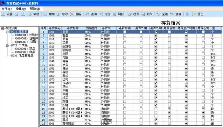Select the (003) 低值易耗品 category

[x=22, y=55]
